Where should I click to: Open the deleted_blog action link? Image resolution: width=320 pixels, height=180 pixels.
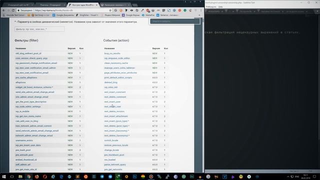click(x=111, y=82)
